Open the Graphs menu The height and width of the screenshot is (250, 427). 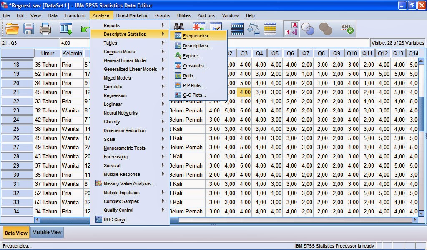pos(163,15)
